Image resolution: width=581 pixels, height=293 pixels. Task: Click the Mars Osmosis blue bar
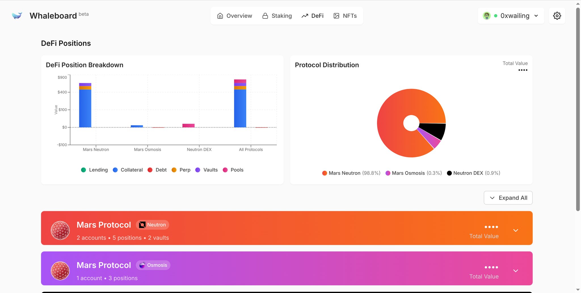[137, 126]
